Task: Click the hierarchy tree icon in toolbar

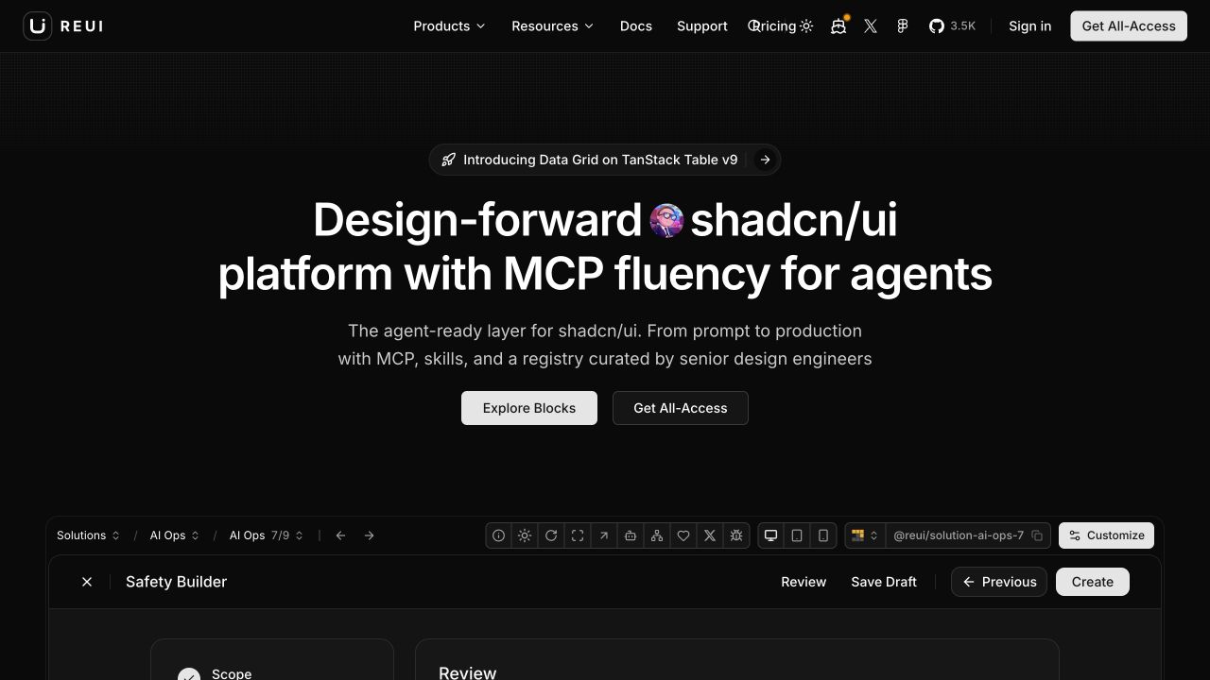Action: (x=657, y=535)
